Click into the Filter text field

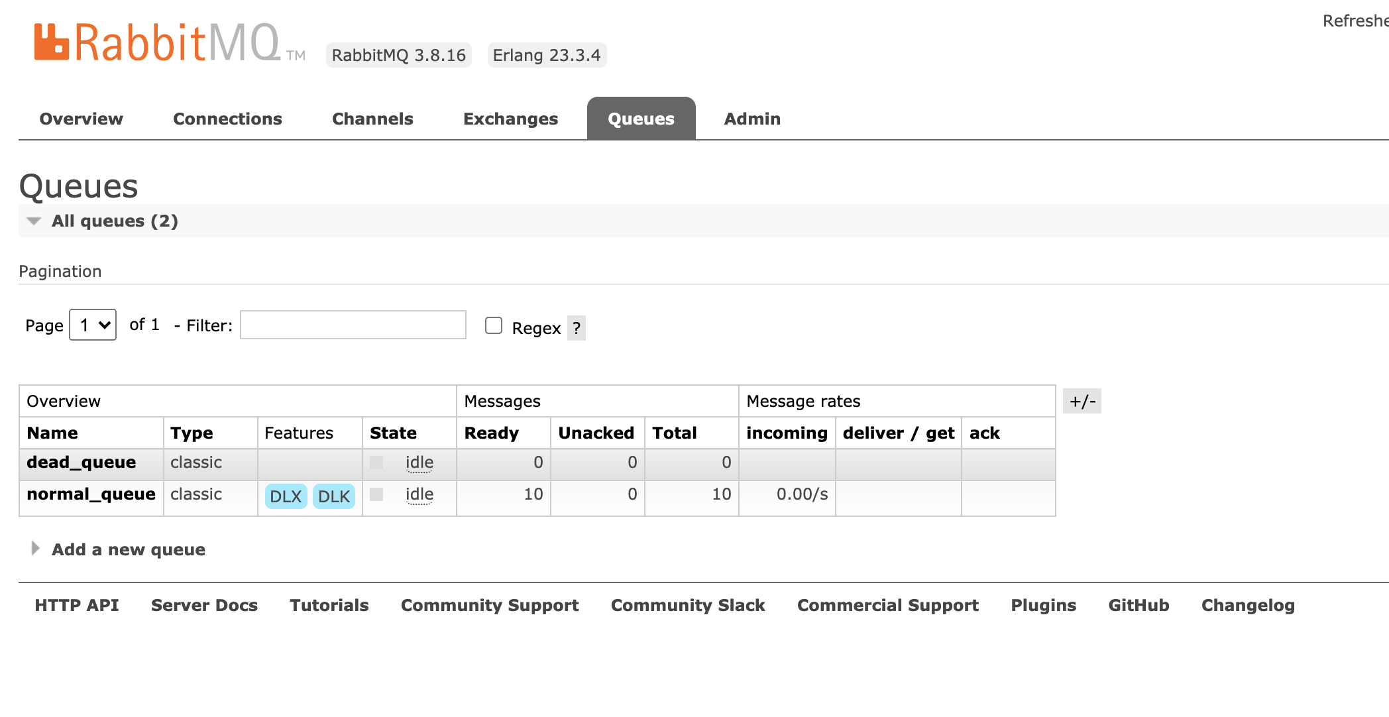click(x=353, y=325)
